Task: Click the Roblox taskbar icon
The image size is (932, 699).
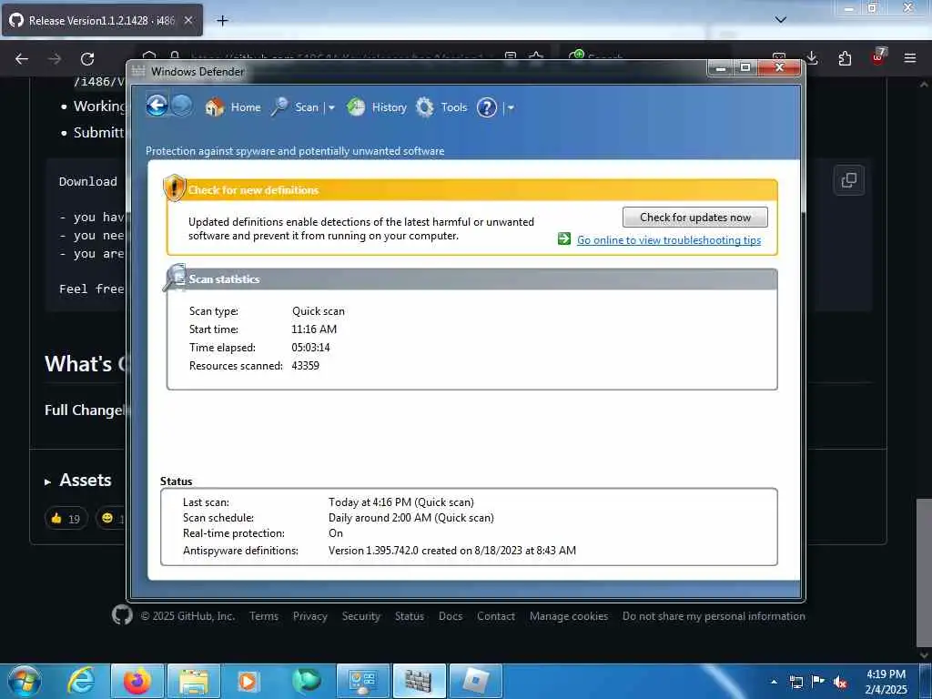Action: coord(475,681)
